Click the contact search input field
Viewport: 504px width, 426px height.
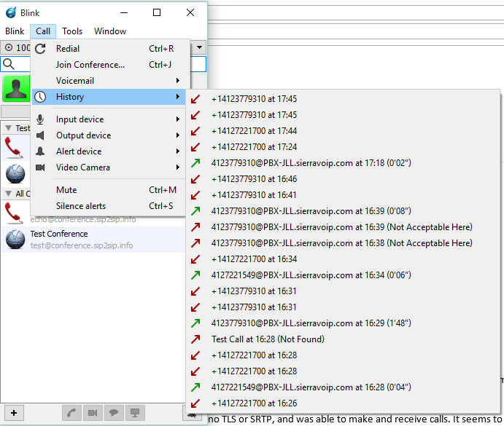pos(103,64)
